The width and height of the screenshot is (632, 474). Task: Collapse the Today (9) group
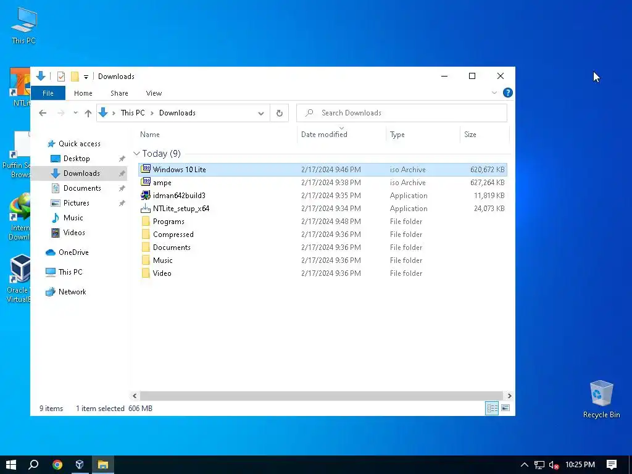136,154
